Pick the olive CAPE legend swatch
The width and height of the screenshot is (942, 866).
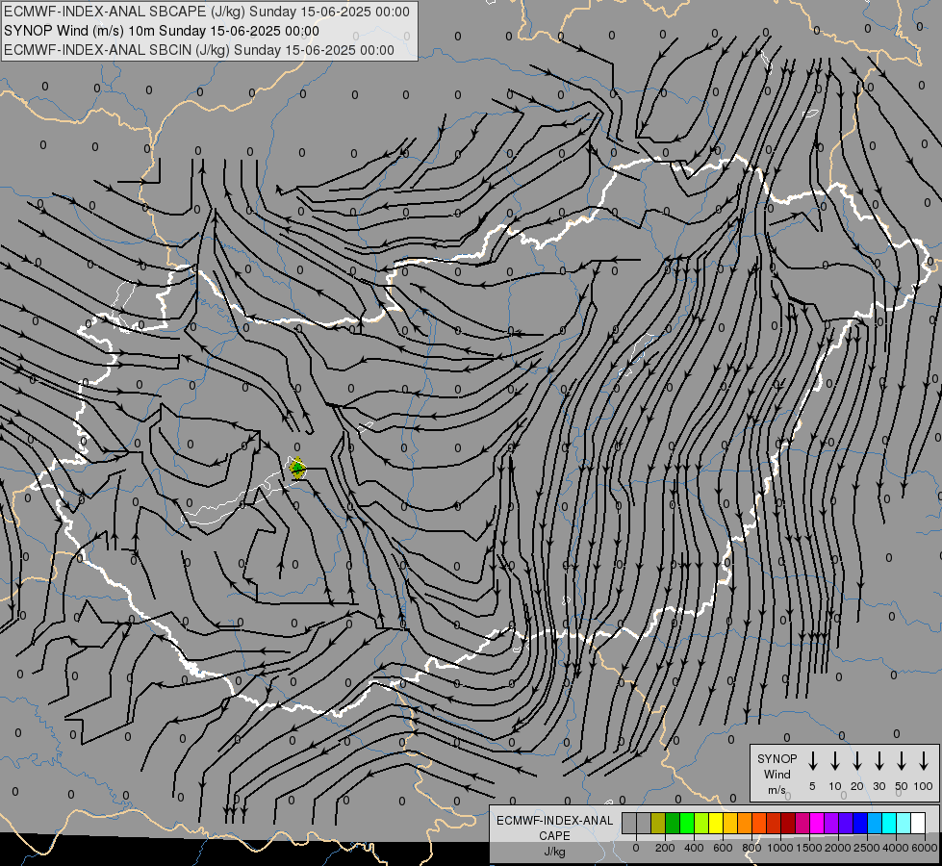[658, 824]
